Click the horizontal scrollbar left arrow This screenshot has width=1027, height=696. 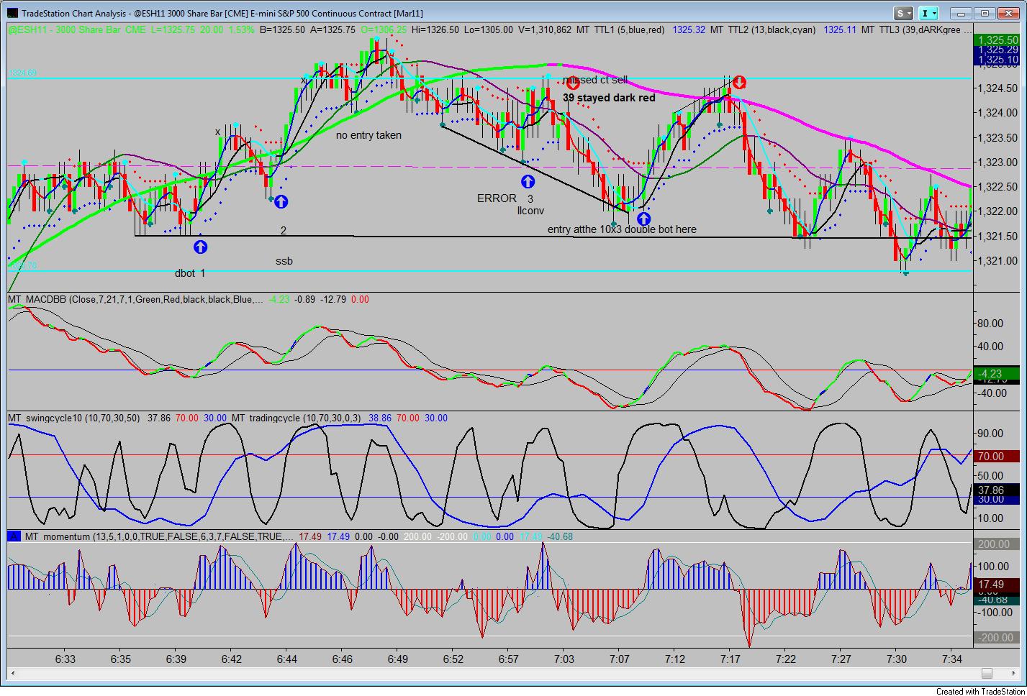coord(14,674)
